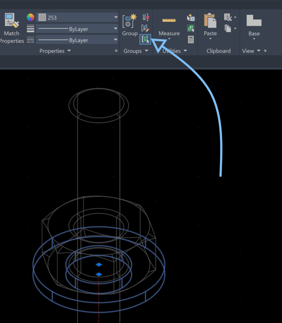282x323 pixels.
Task: Expand the Utilities panel menu
Action: point(185,51)
